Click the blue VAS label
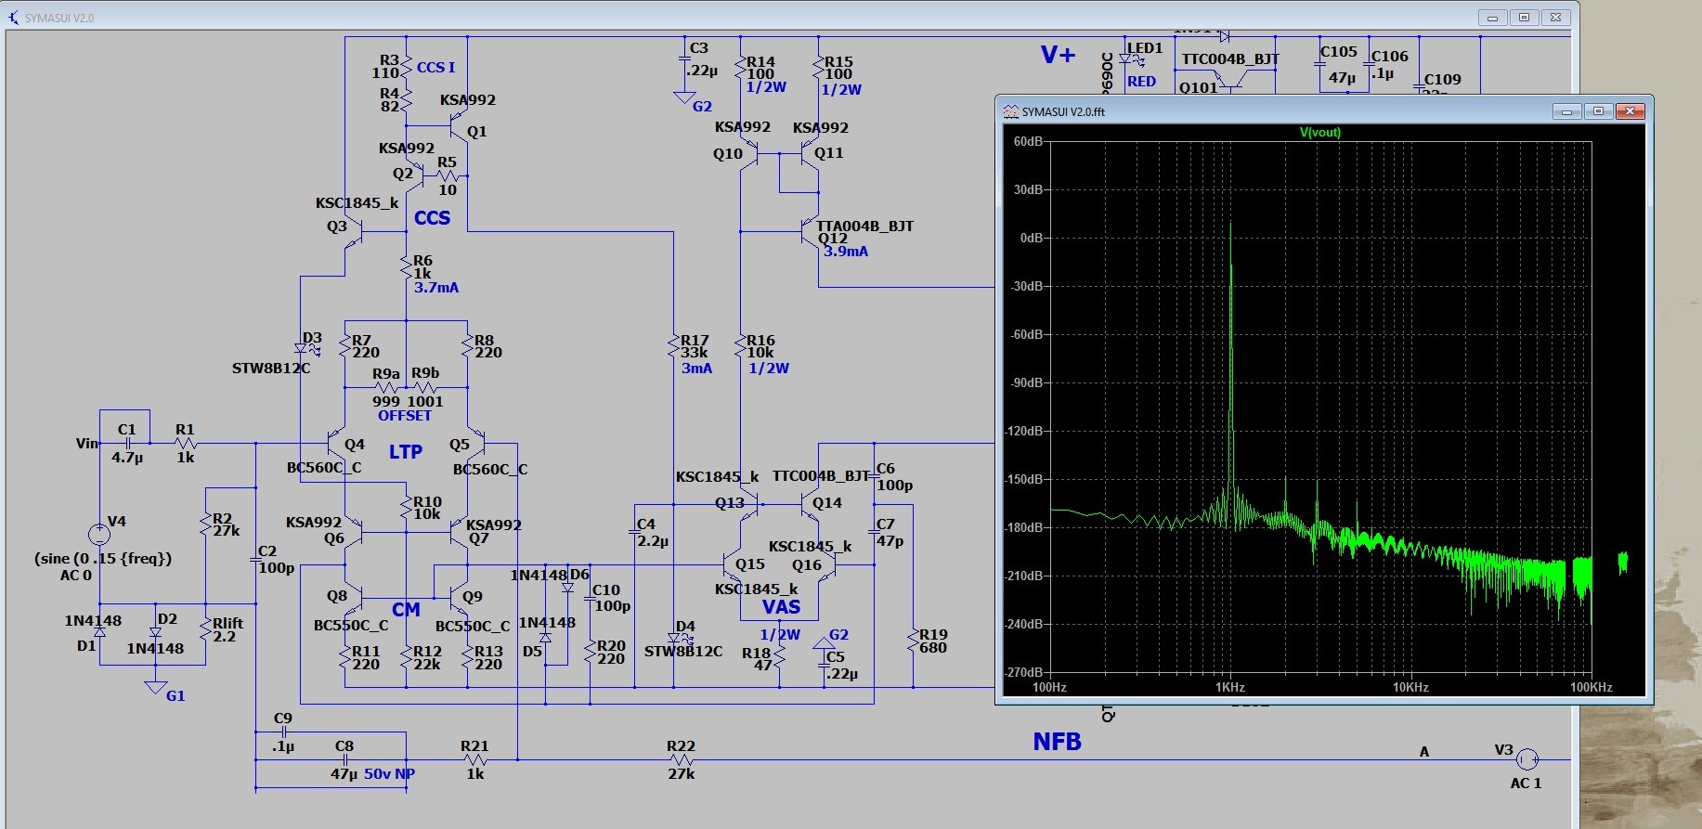Viewport: 1702px width, 829px height. point(781,607)
